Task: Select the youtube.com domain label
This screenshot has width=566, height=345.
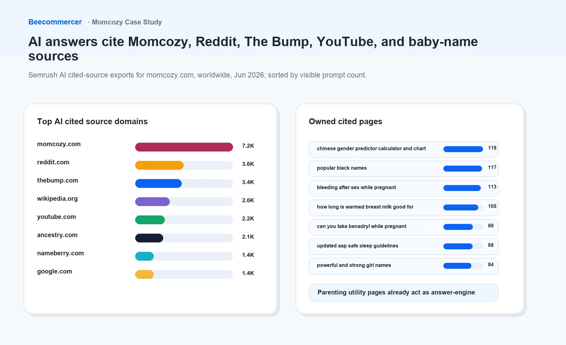Action: coord(57,217)
